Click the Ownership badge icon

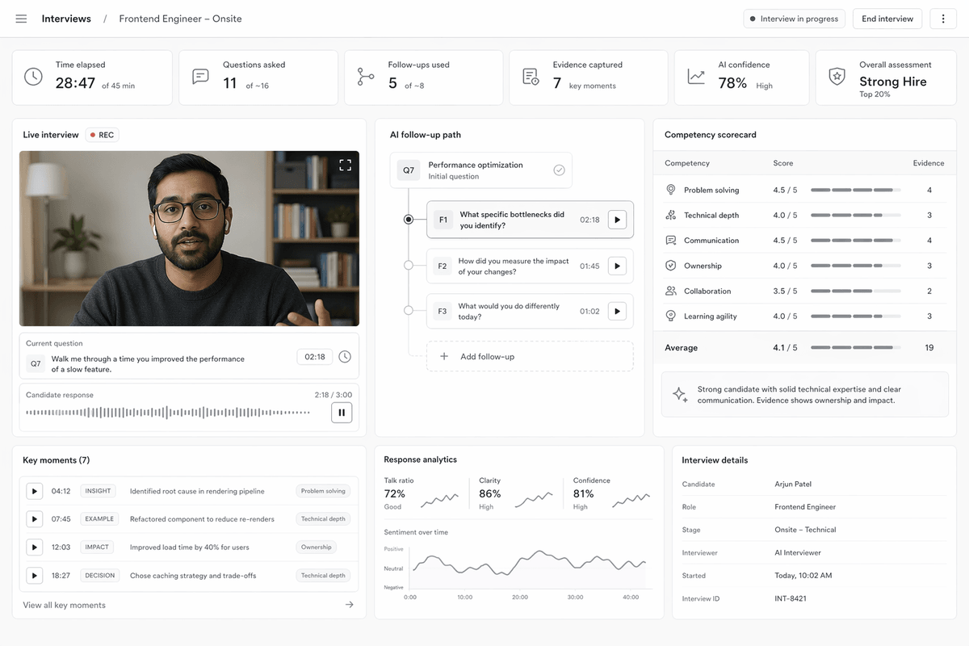pyautogui.click(x=670, y=266)
